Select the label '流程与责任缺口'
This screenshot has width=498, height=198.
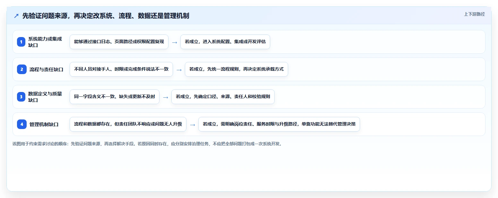click(x=46, y=69)
